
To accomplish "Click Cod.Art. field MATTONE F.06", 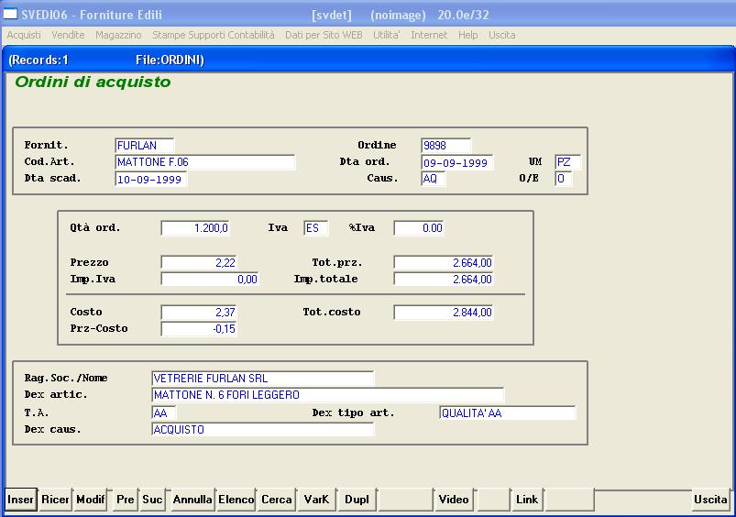I will pyautogui.click(x=205, y=162).
